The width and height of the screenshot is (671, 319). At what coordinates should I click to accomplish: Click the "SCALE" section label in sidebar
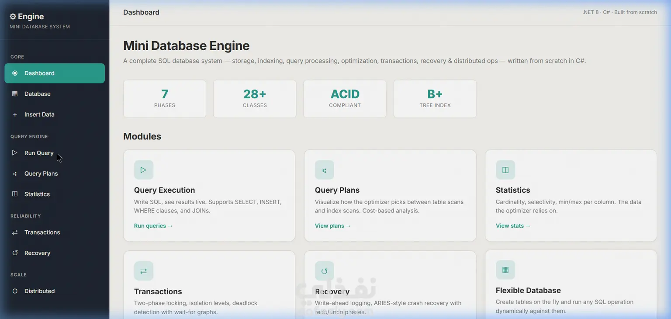(x=19, y=275)
